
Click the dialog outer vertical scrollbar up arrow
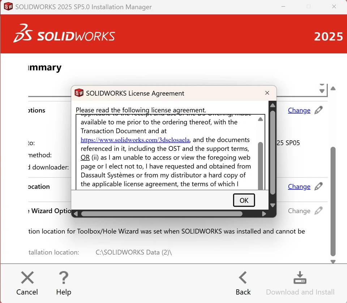273,105
